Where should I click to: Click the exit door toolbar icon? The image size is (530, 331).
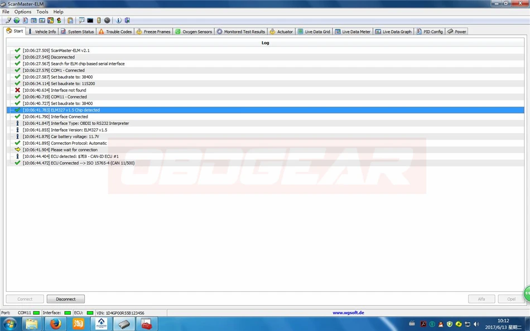coord(127,20)
